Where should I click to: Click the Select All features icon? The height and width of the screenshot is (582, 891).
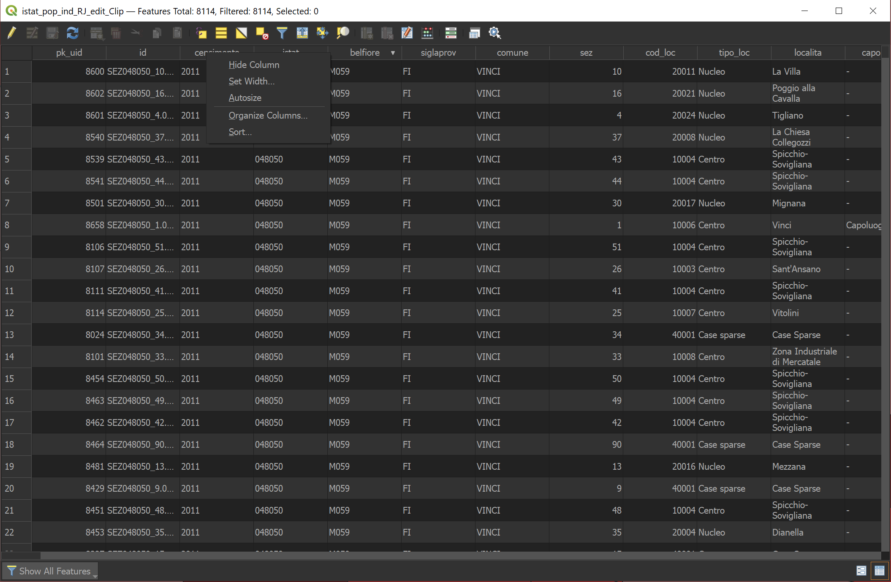click(x=221, y=33)
